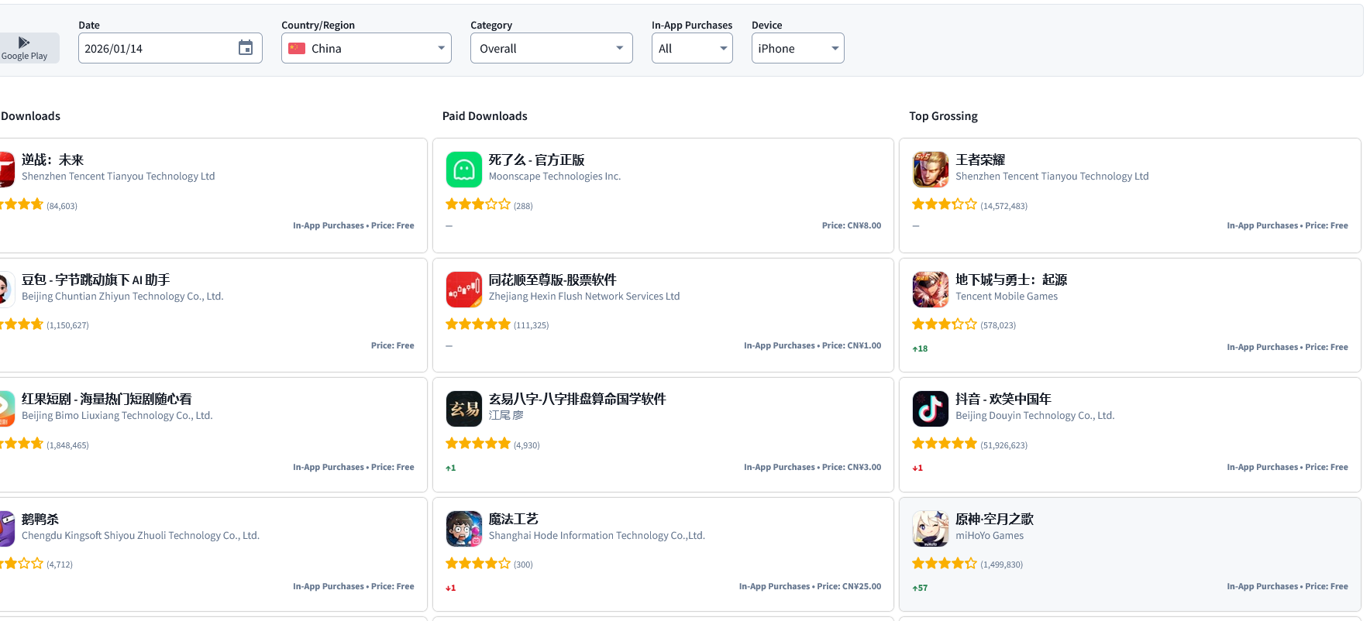This screenshot has height=621, width=1370.
Task: Open the Country/Region dropdown set to China
Action: pyautogui.click(x=367, y=48)
